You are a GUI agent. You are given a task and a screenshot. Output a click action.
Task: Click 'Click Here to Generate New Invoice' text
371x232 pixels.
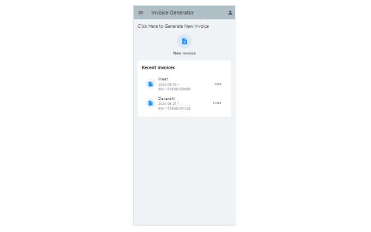(173, 26)
